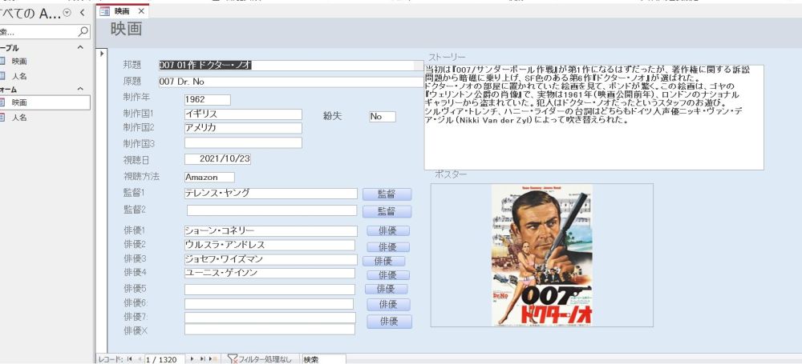
Task: Collapse the フォーム group
Action: pyautogui.click(x=79, y=90)
